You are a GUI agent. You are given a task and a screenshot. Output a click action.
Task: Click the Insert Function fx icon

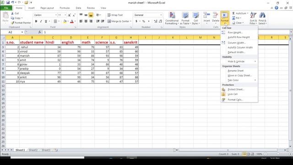(x=40, y=32)
